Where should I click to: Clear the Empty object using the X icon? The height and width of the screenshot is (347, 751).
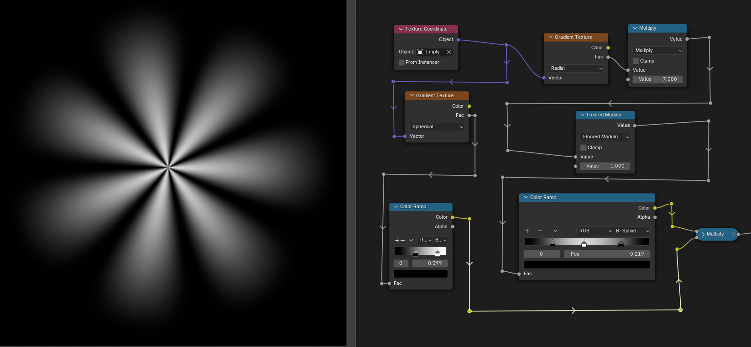pos(449,52)
